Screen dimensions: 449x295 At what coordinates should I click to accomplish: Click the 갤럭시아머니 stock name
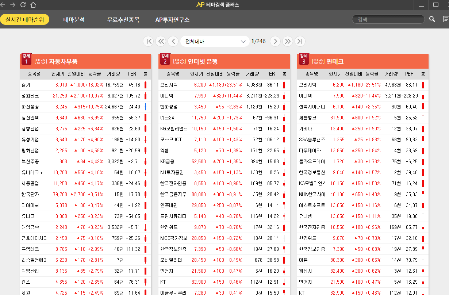pyautogui.click(x=312, y=107)
